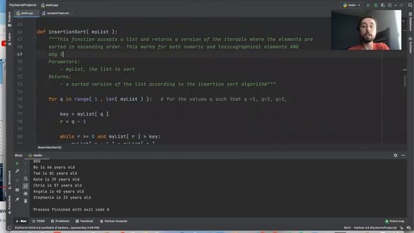Click the editor vertical scrollbar
This screenshot has width=414, height=233.
pyautogui.click(x=405, y=80)
